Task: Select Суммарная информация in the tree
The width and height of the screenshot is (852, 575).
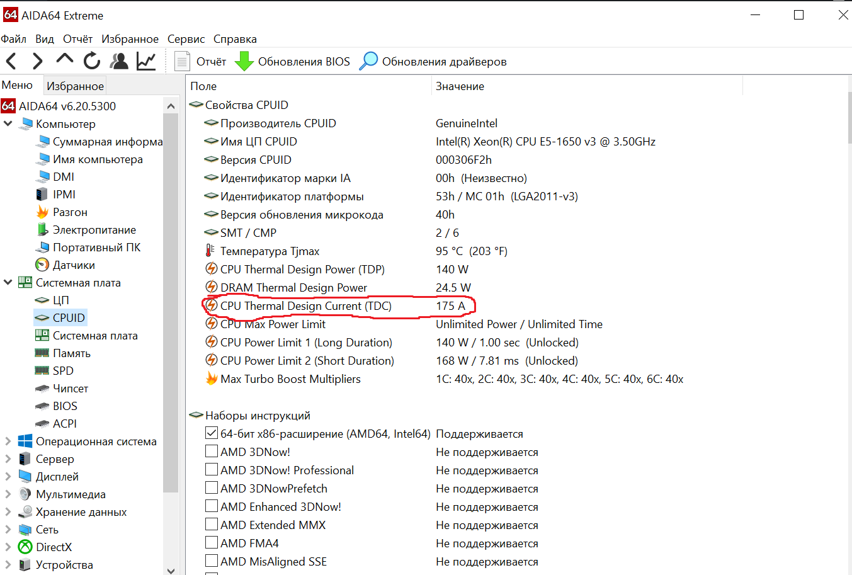Action: [108, 142]
